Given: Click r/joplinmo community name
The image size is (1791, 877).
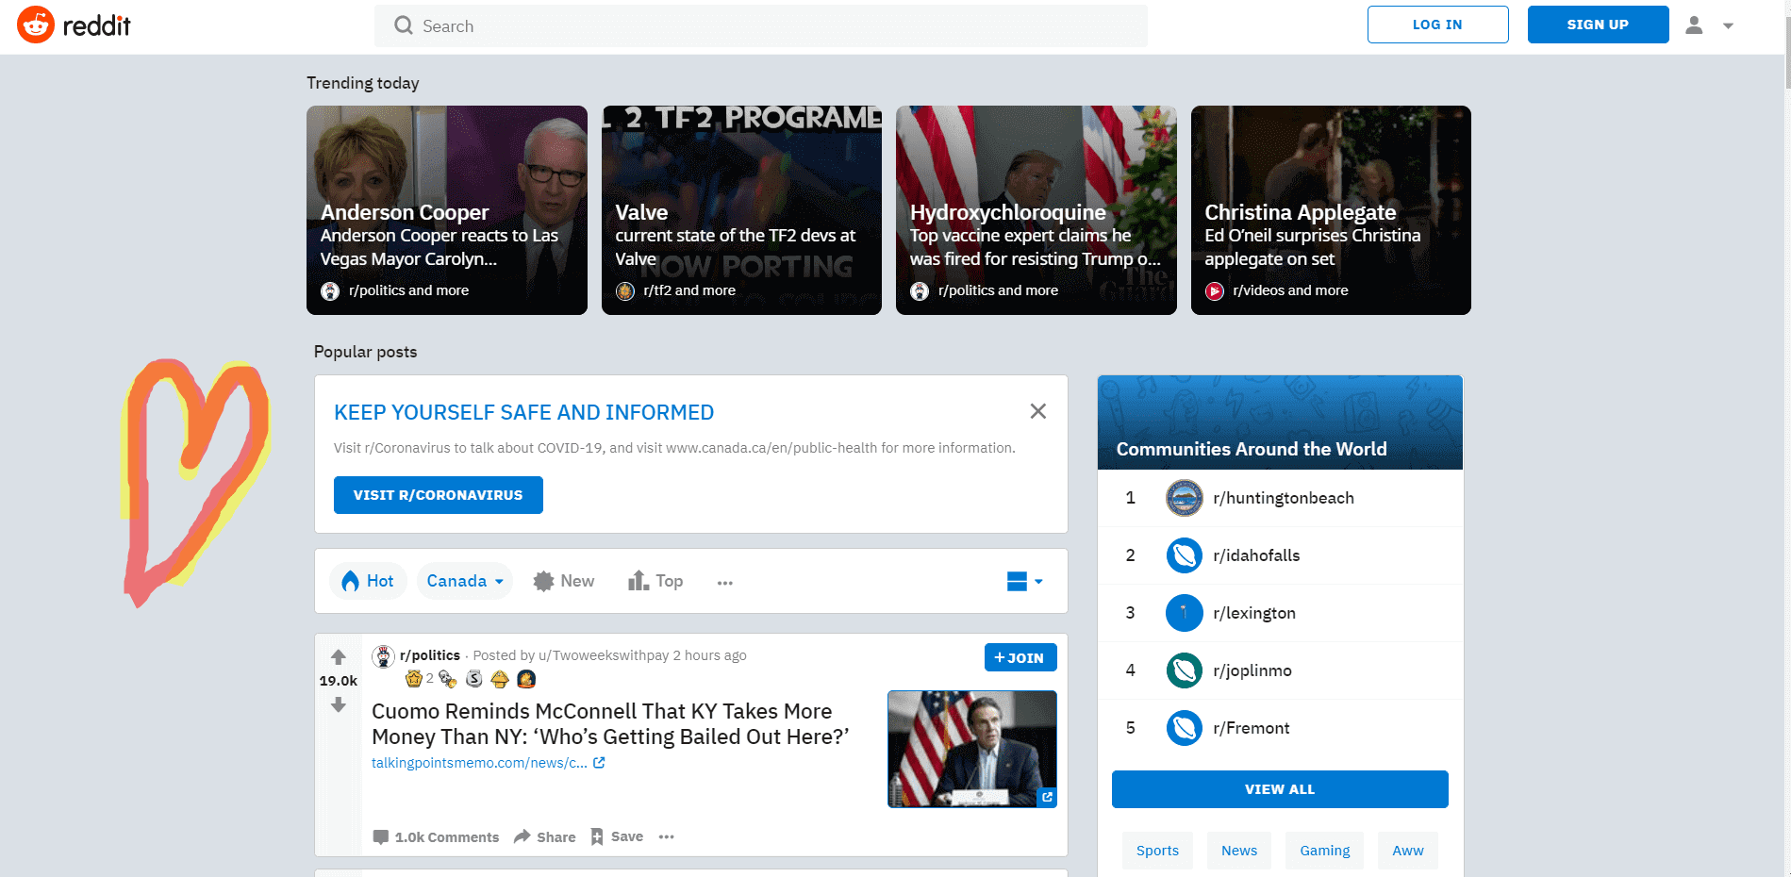Looking at the screenshot, I should click(1252, 670).
